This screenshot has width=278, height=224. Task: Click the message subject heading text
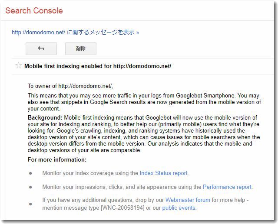click(98, 66)
